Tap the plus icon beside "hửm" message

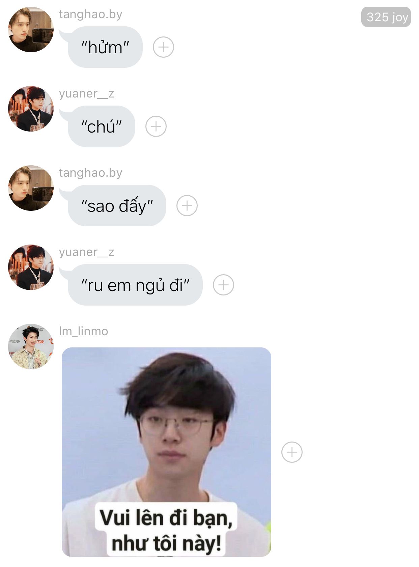point(163,47)
